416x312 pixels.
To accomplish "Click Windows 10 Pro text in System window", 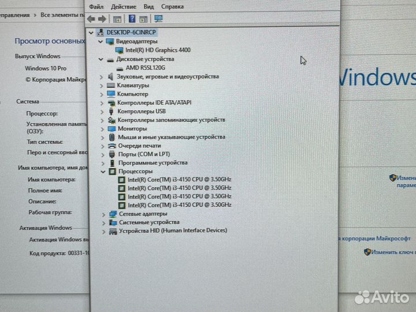I will (x=46, y=68).
